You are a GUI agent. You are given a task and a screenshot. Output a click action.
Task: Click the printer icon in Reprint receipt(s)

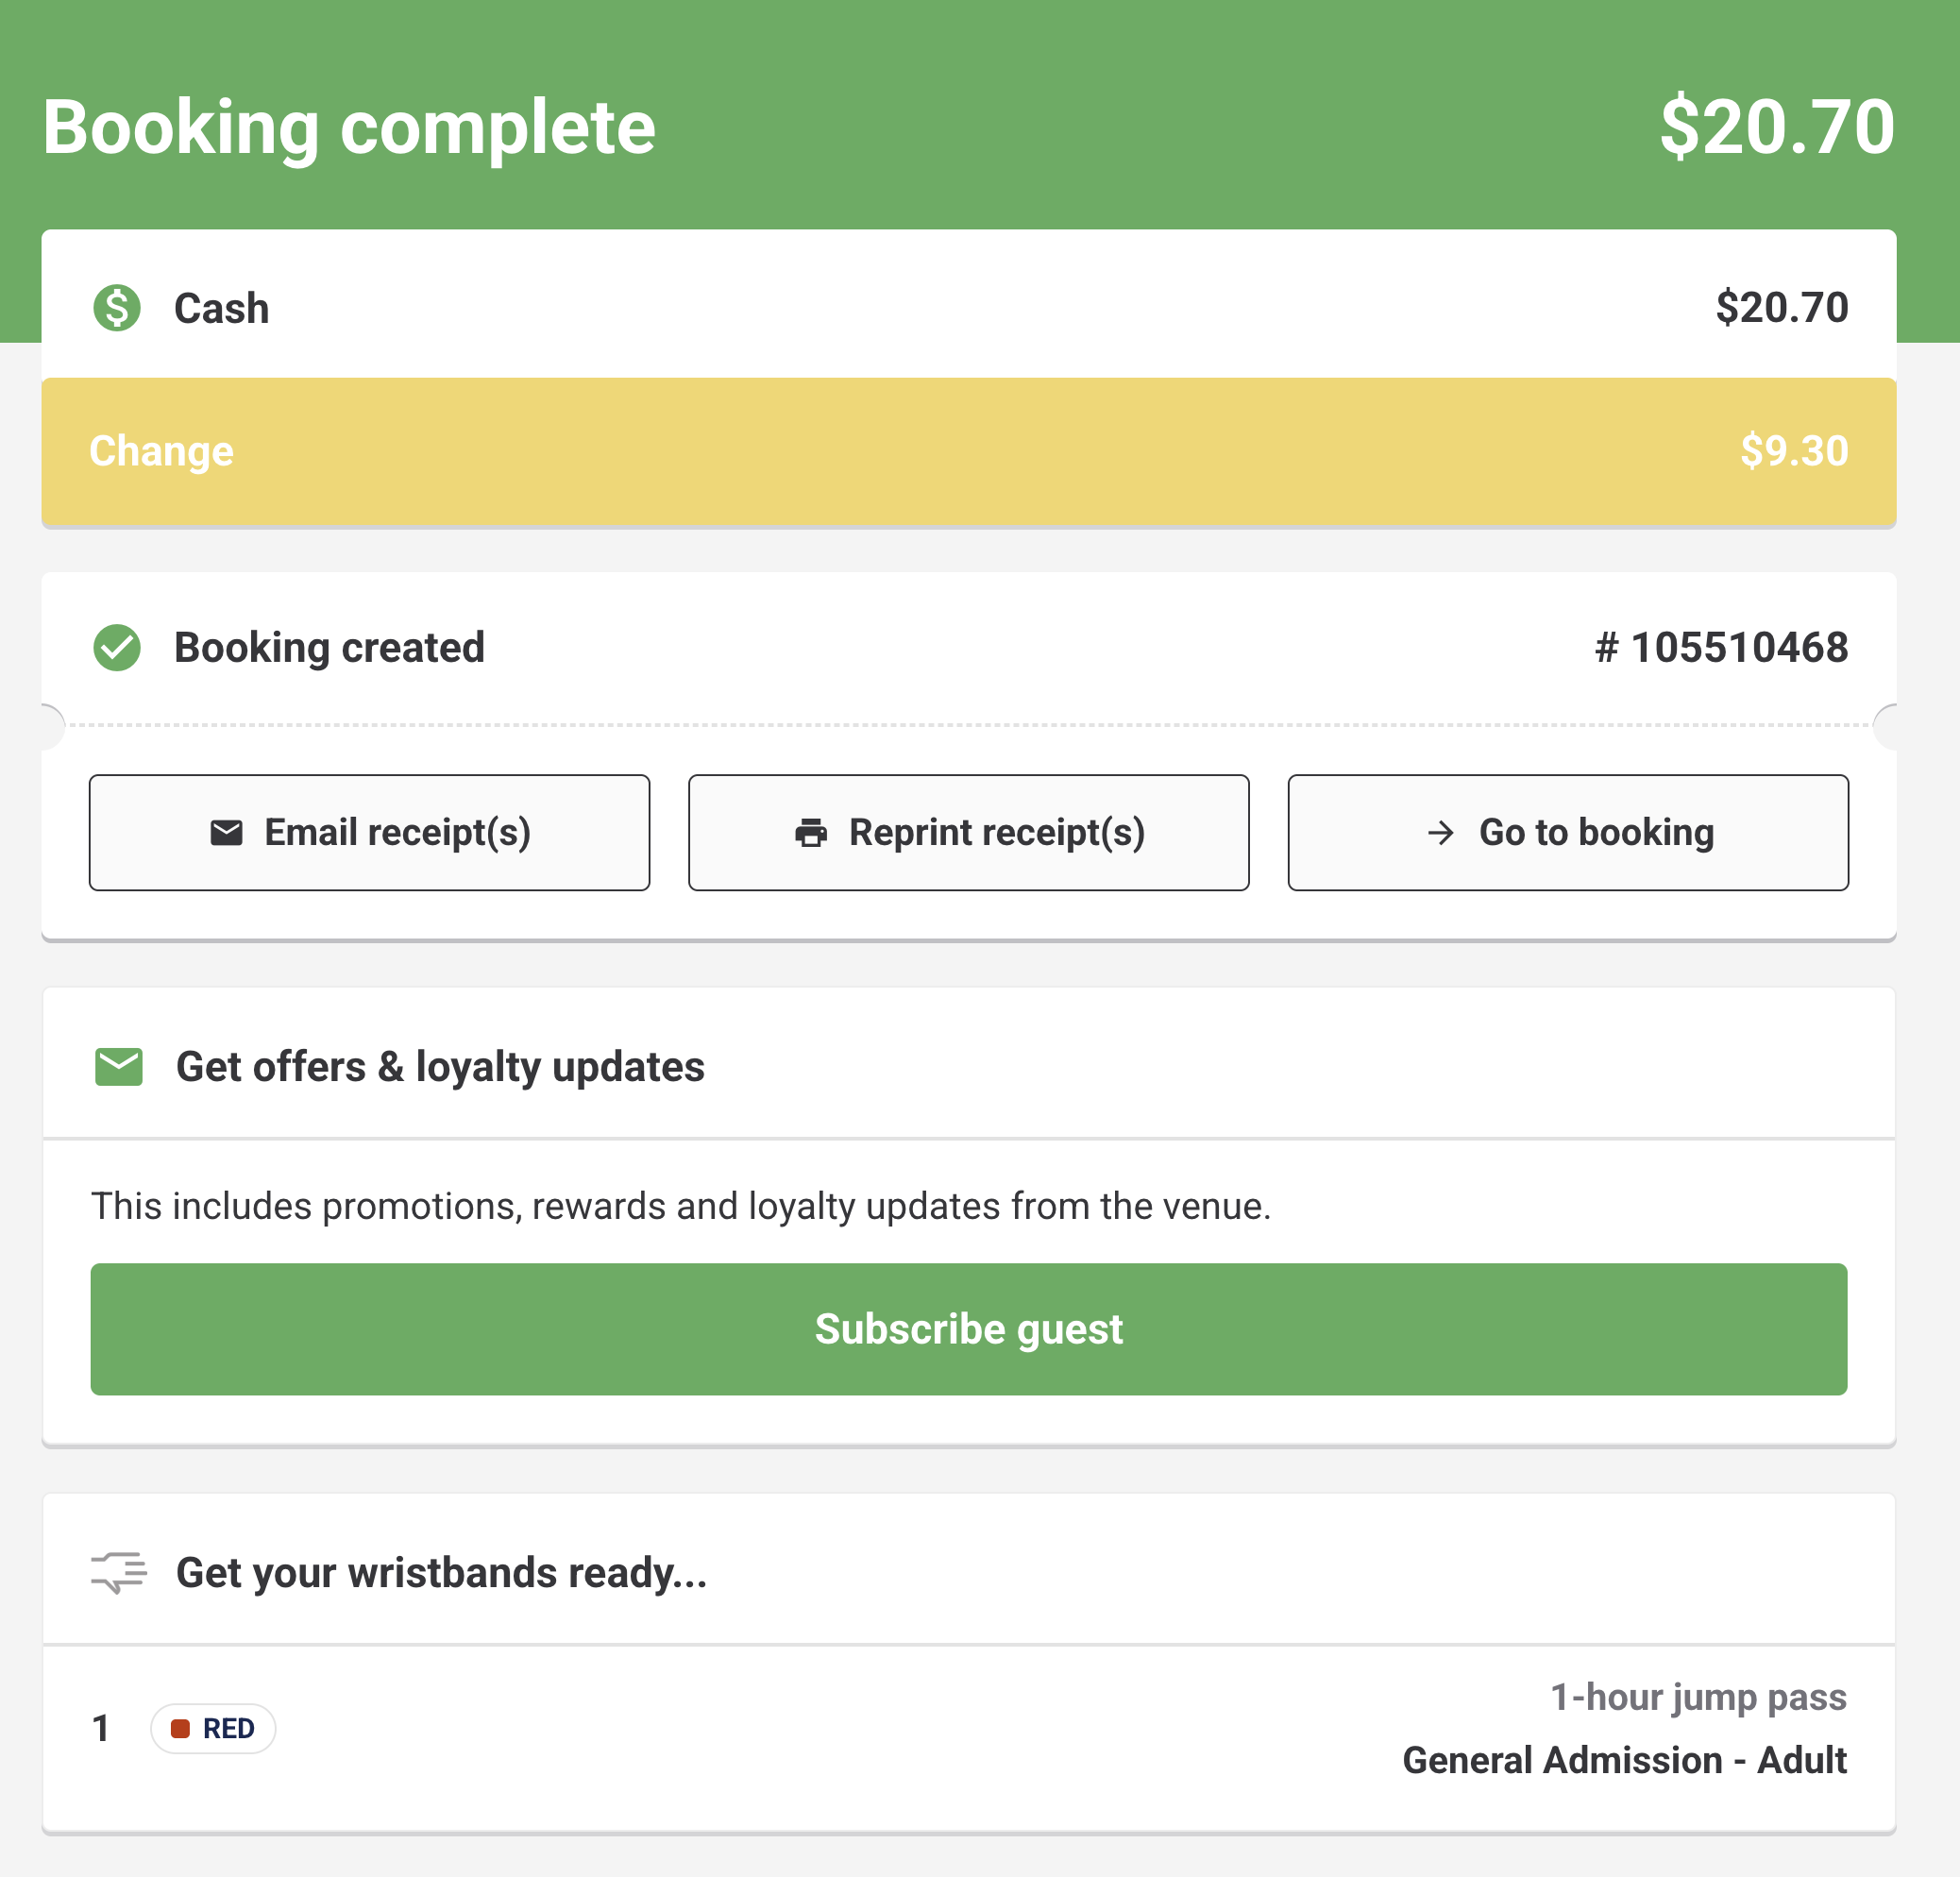point(811,832)
